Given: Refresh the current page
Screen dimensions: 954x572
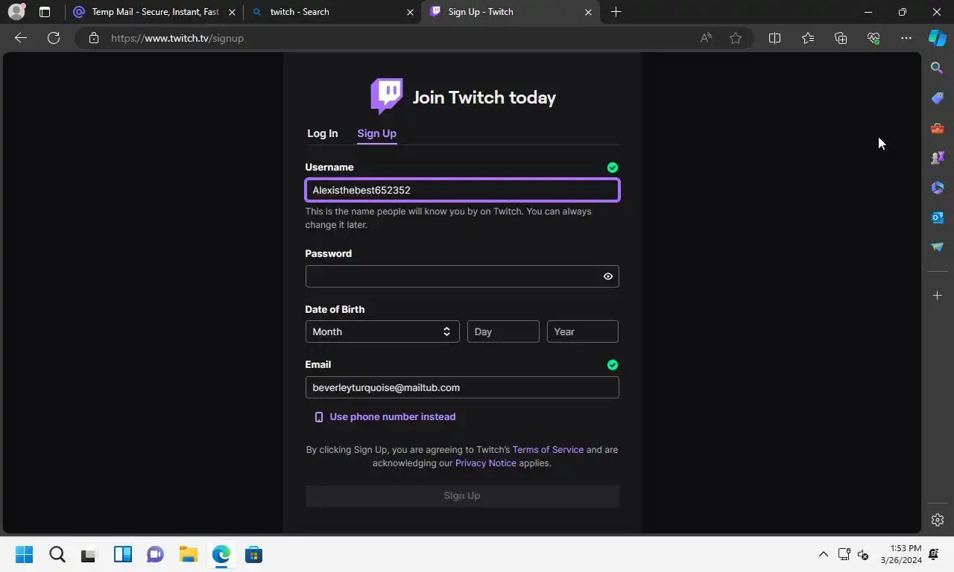Looking at the screenshot, I should pos(54,38).
